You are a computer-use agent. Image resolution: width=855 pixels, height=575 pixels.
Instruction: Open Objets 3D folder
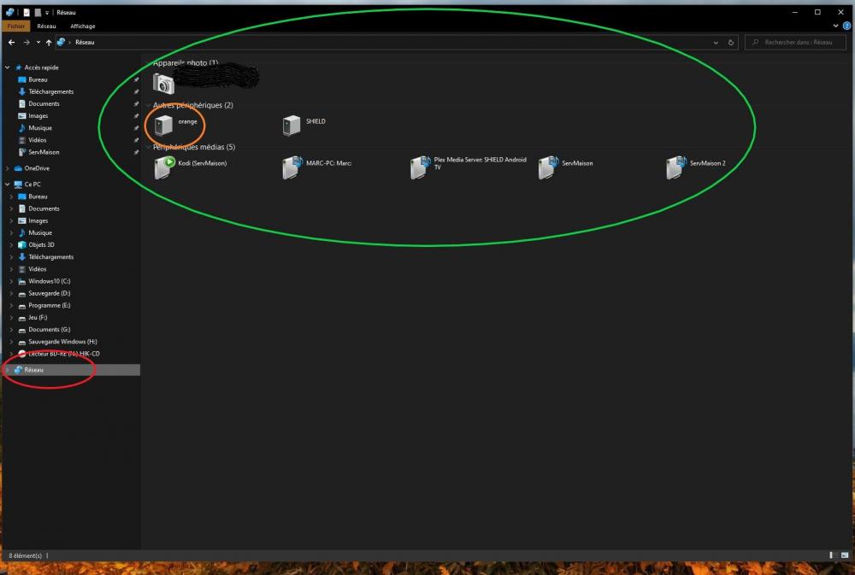tap(41, 244)
